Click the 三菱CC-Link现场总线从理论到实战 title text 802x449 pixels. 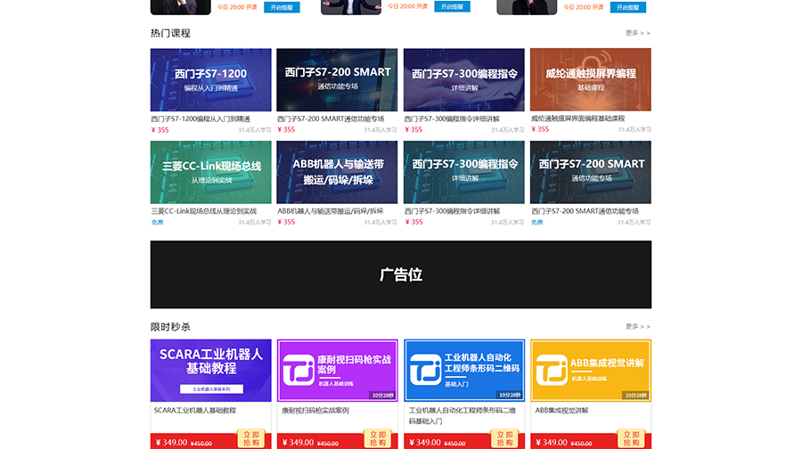tap(204, 211)
